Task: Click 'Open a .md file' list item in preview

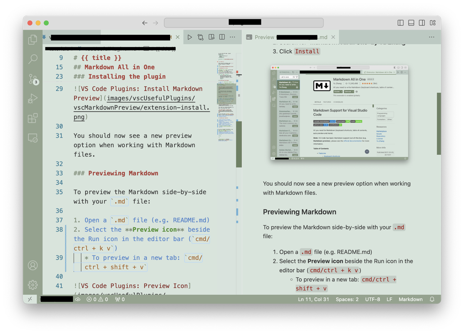Action: pyautogui.click(x=326, y=252)
